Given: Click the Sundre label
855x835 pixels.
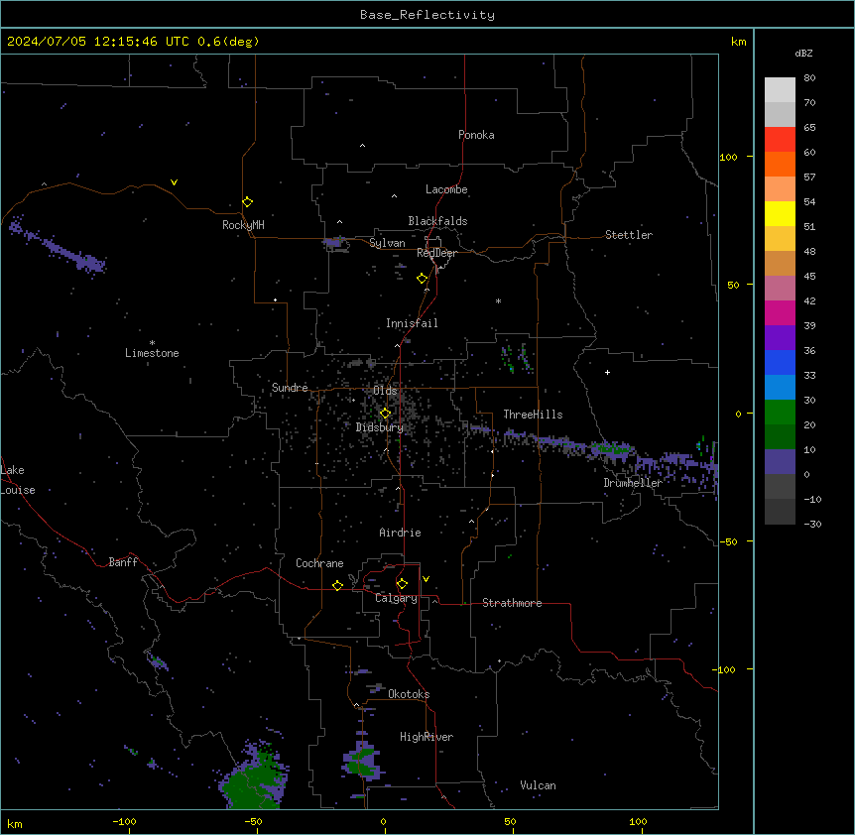Looking at the screenshot, I should [290, 388].
